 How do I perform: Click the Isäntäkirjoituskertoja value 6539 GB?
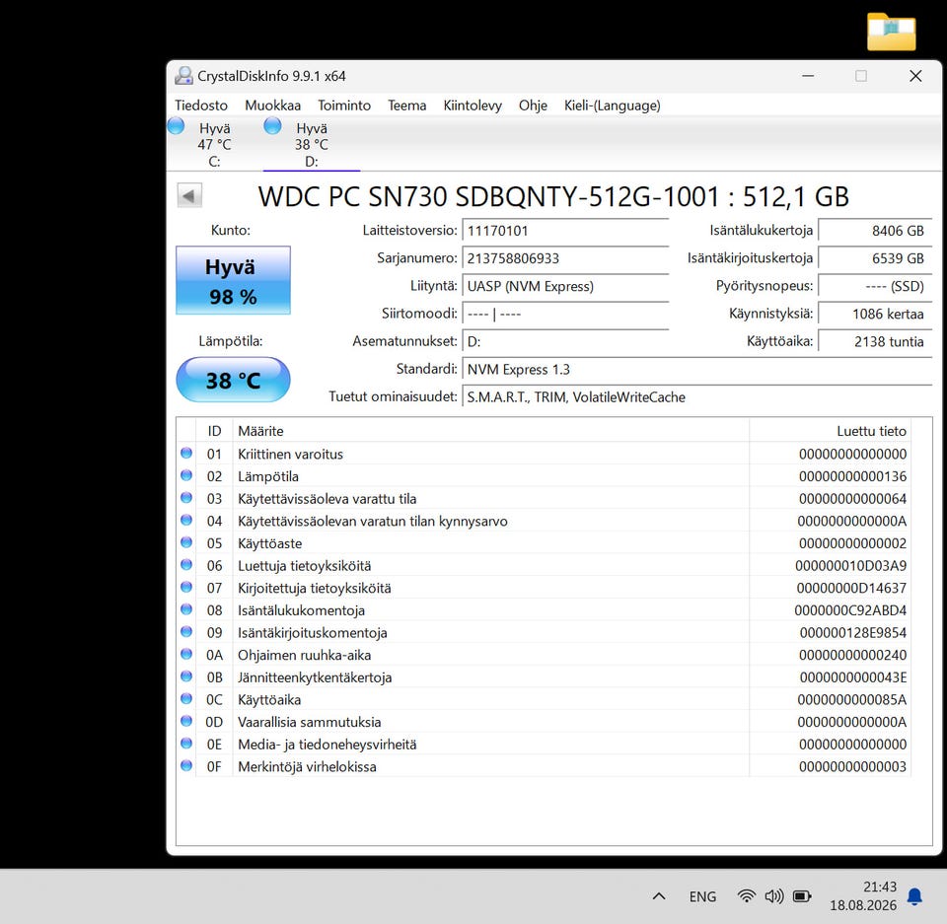pos(875,258)
